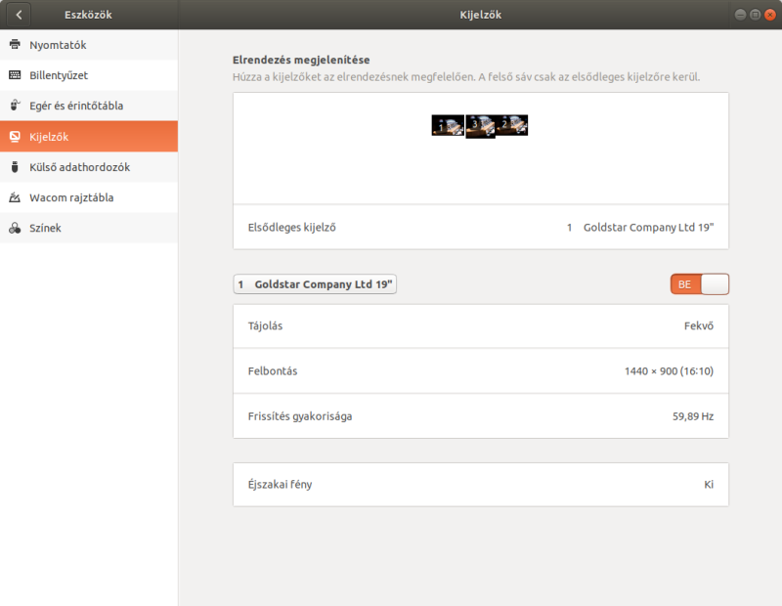The width and height of the screenshot is (782, 606).
Task: Open the Tájolás orientation dropdown
Action: [x=481, y=326]
